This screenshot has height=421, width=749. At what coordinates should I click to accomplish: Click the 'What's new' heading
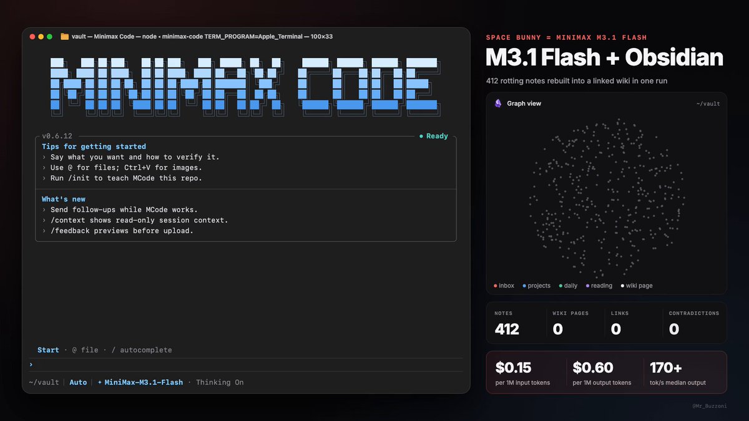pos(64,200)
